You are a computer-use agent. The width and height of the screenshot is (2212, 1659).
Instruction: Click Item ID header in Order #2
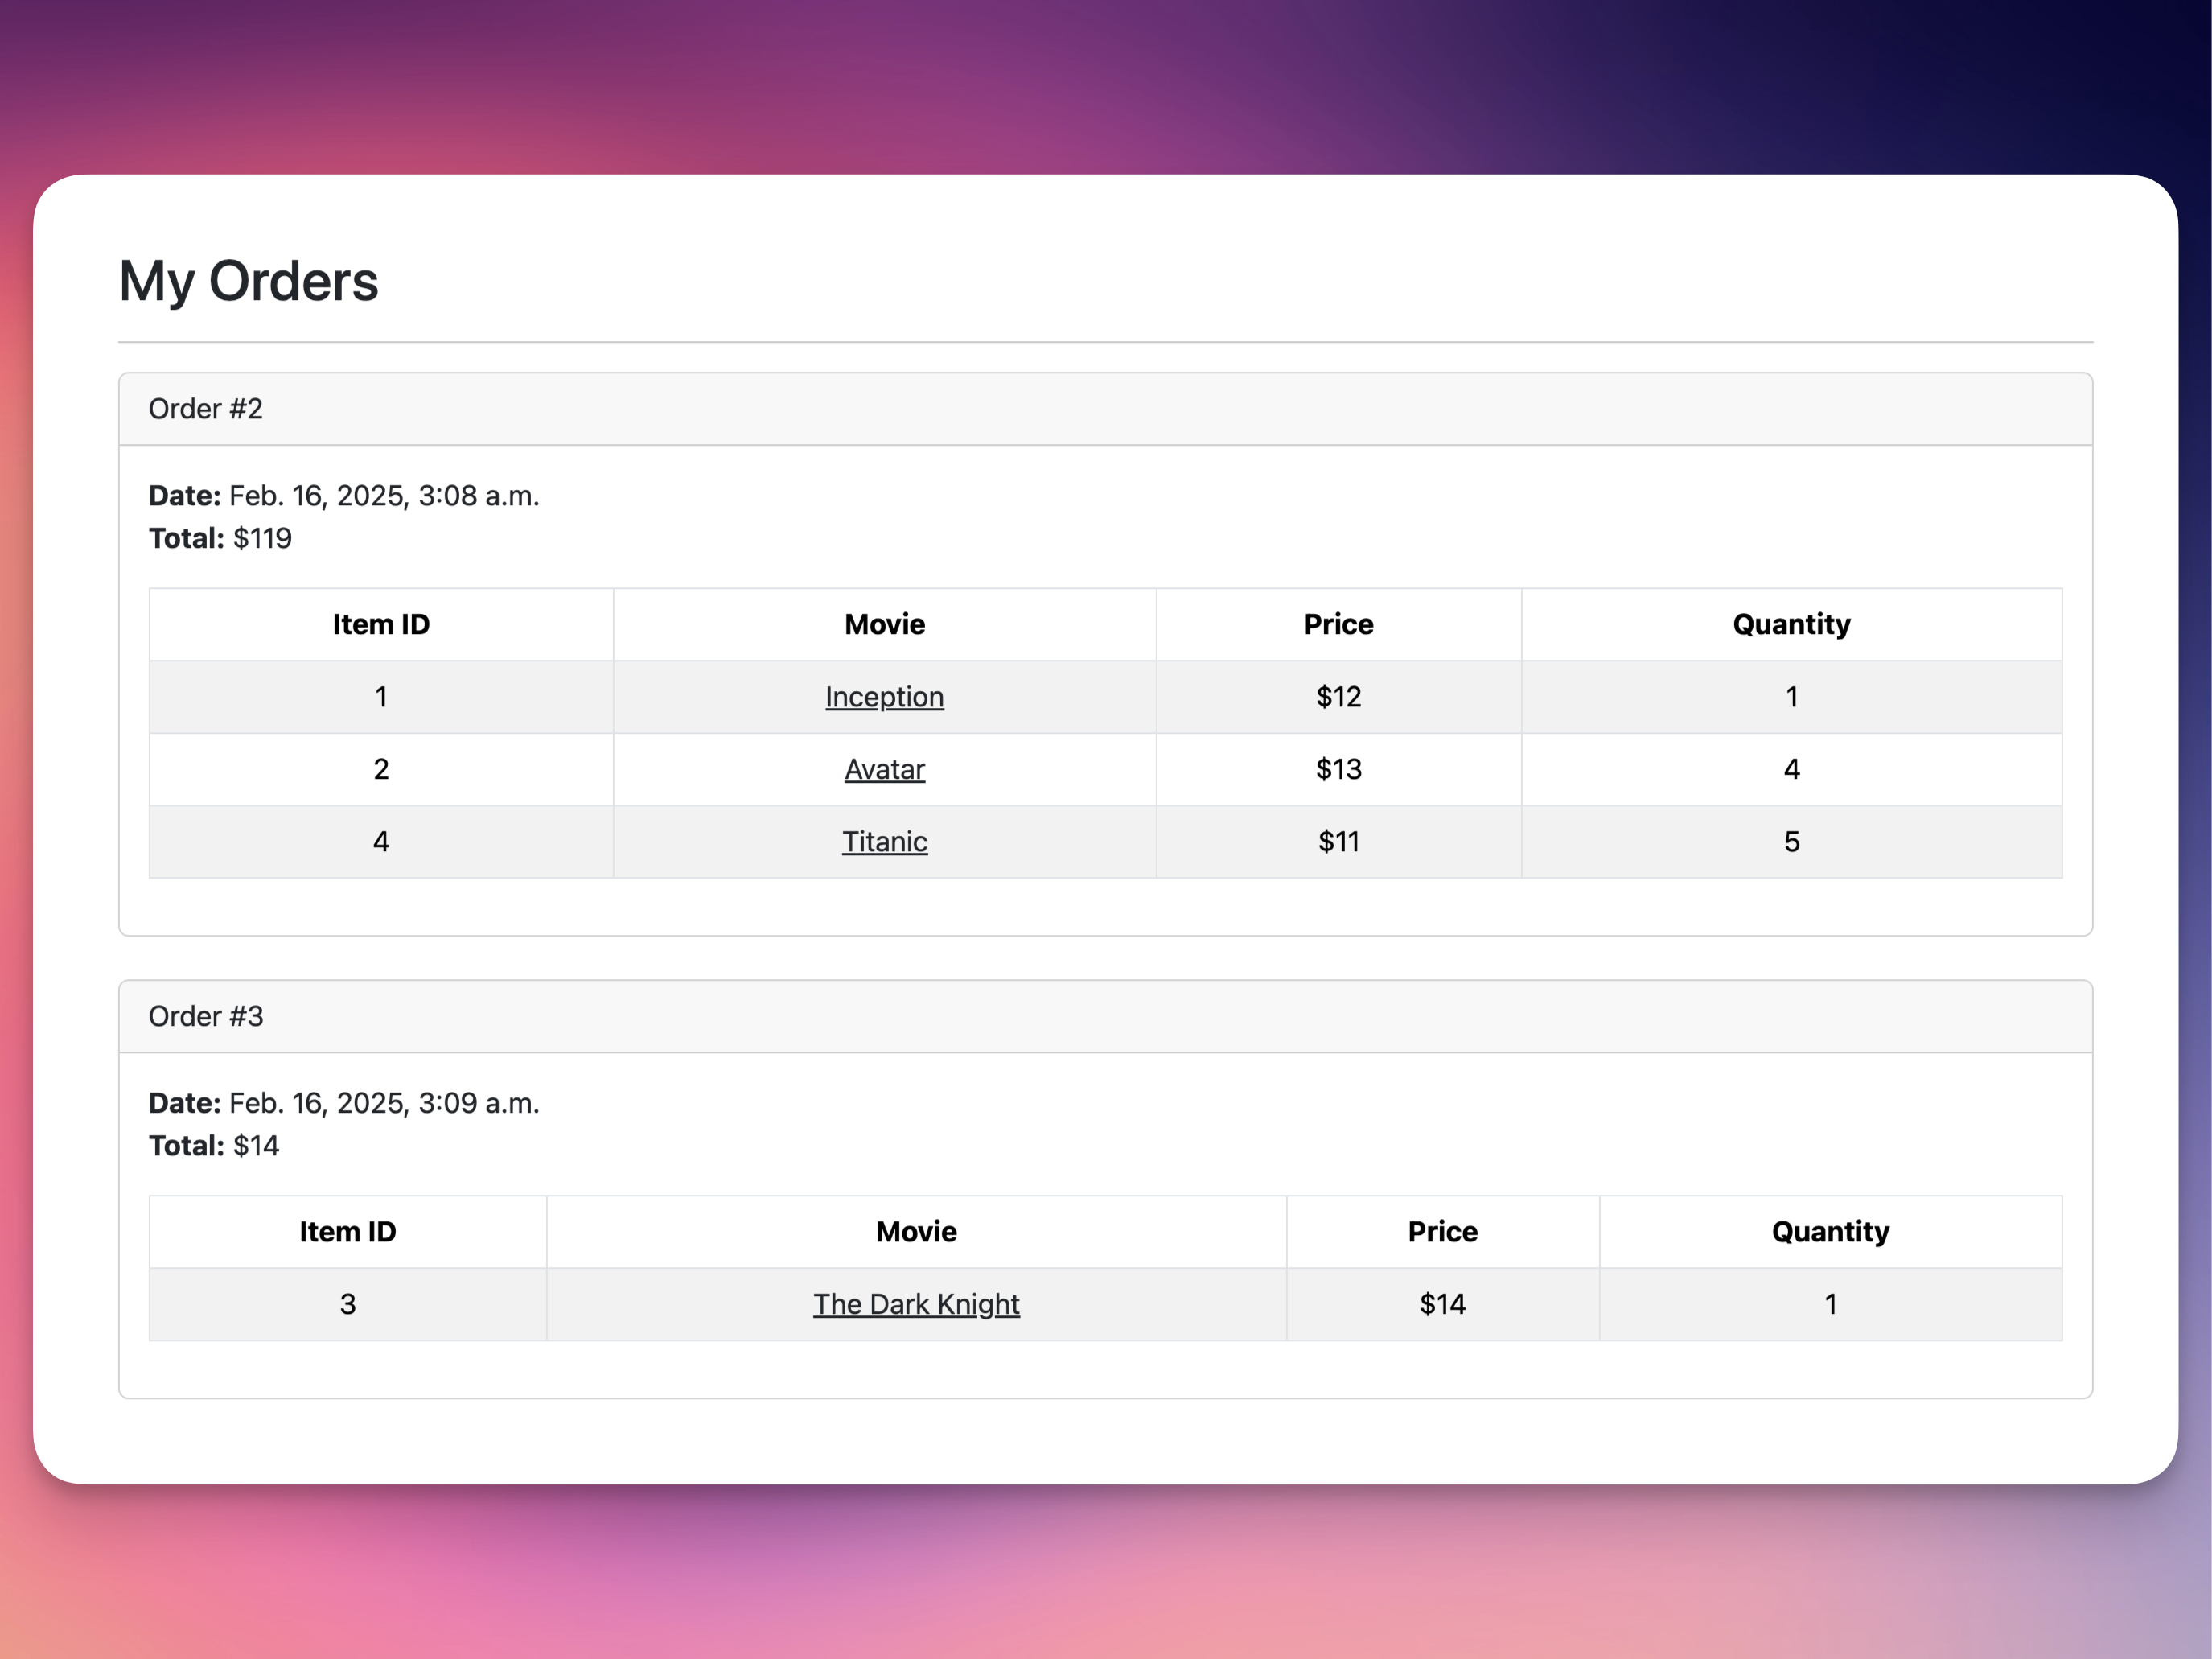(x=381, y=624)
